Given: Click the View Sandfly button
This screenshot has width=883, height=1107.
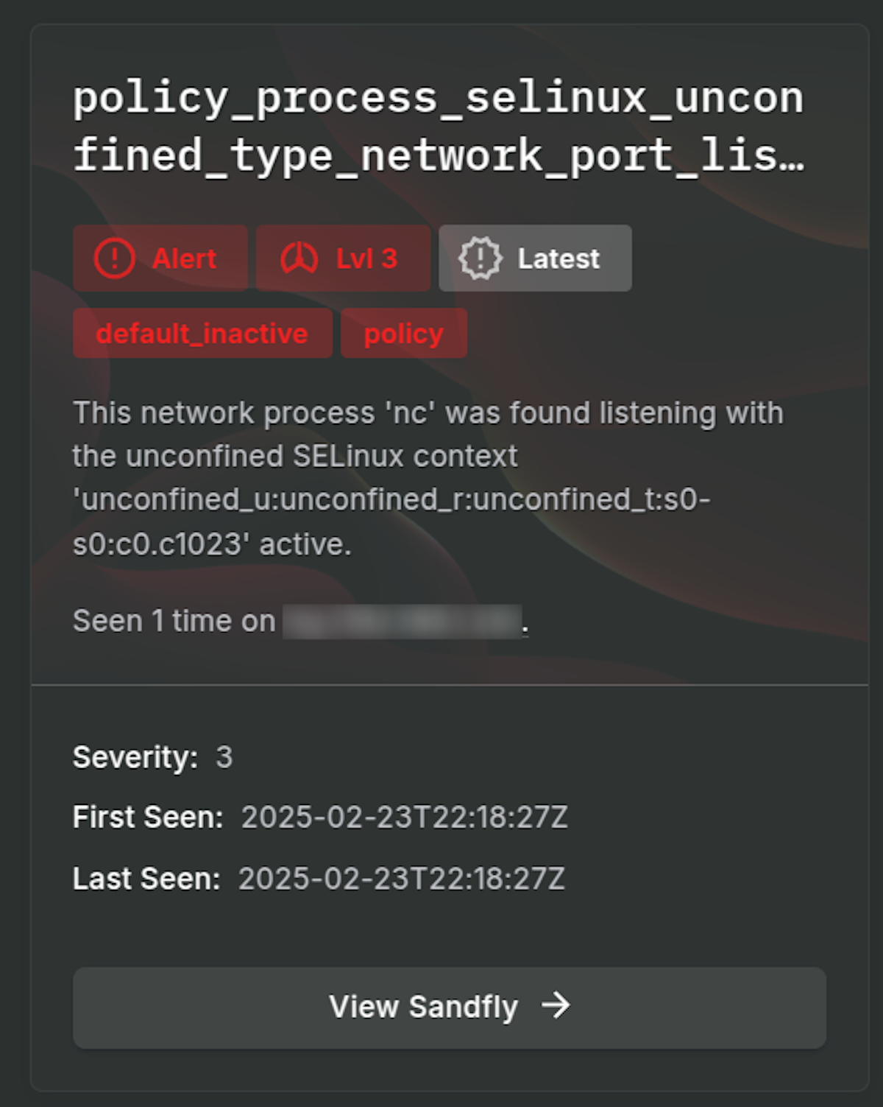Looking at the screenshot, I should pos(450,1007).
